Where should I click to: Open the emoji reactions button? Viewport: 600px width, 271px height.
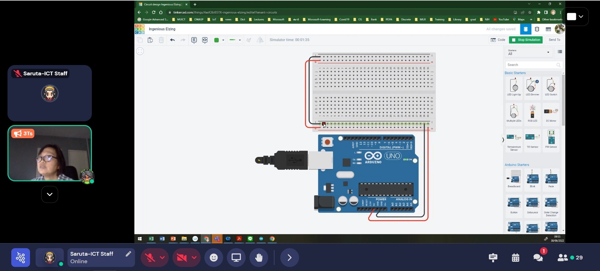click(214, 258)
